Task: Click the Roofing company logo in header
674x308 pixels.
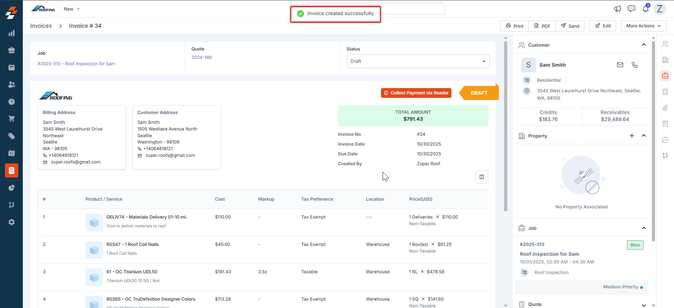Action: click(44, 9)
